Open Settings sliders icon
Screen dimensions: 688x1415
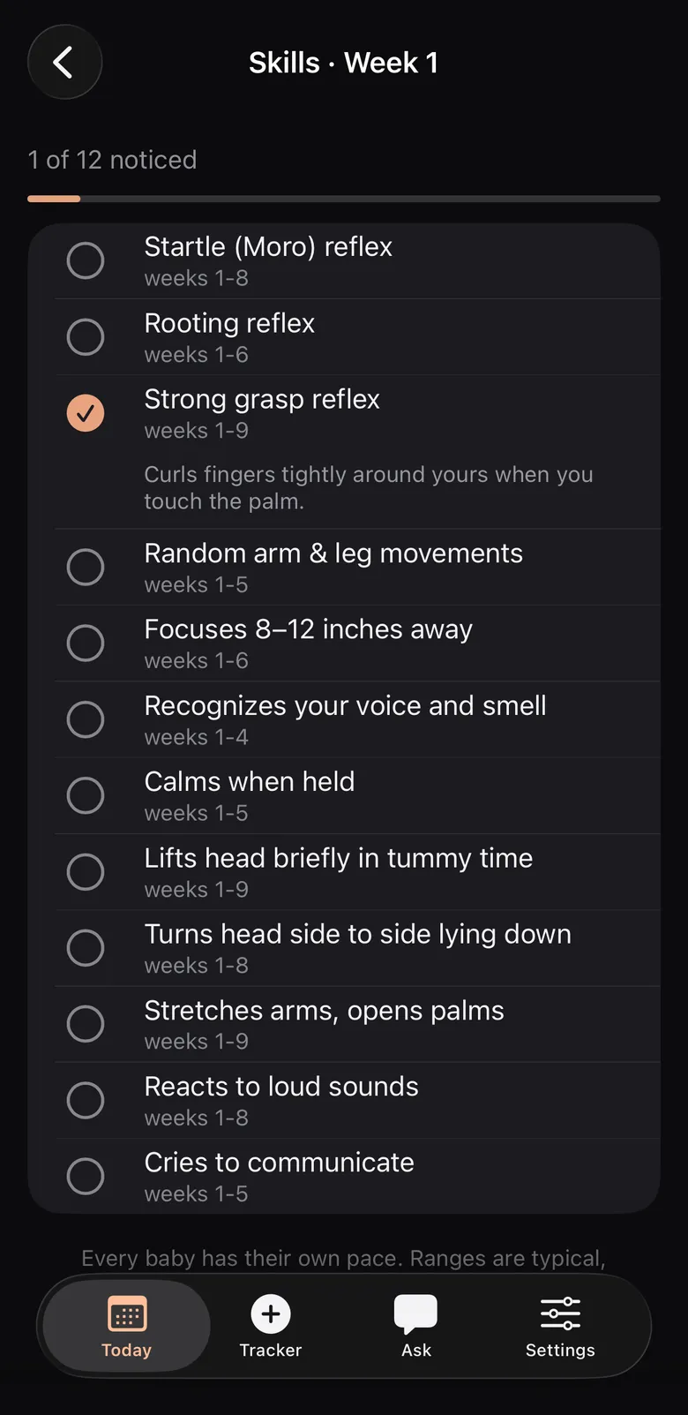[560, 1313]
